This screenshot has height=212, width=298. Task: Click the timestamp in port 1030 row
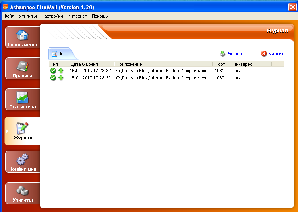point(90,78)
